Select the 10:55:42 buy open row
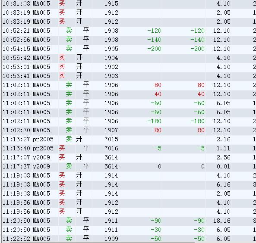Screen dimensions: 256x243 click(x=129, y=58)
